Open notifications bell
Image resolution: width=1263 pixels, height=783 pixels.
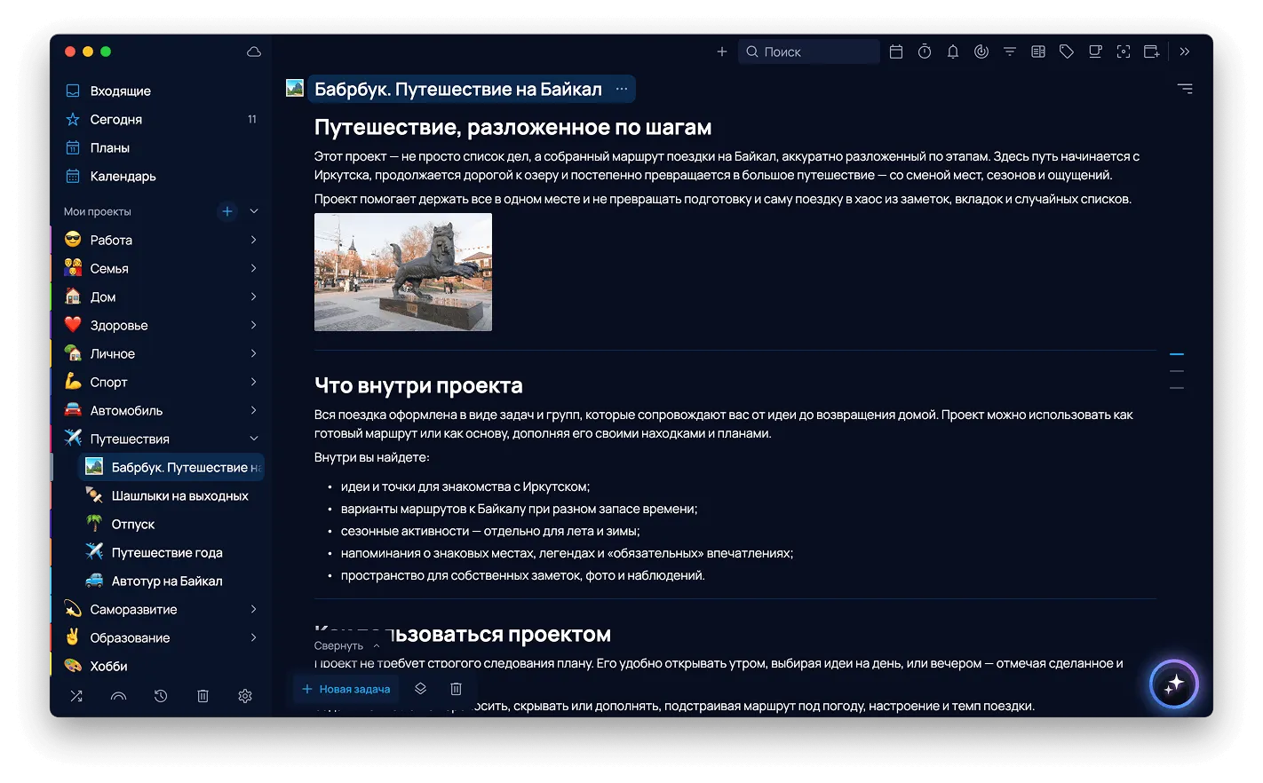pos(953,51)
